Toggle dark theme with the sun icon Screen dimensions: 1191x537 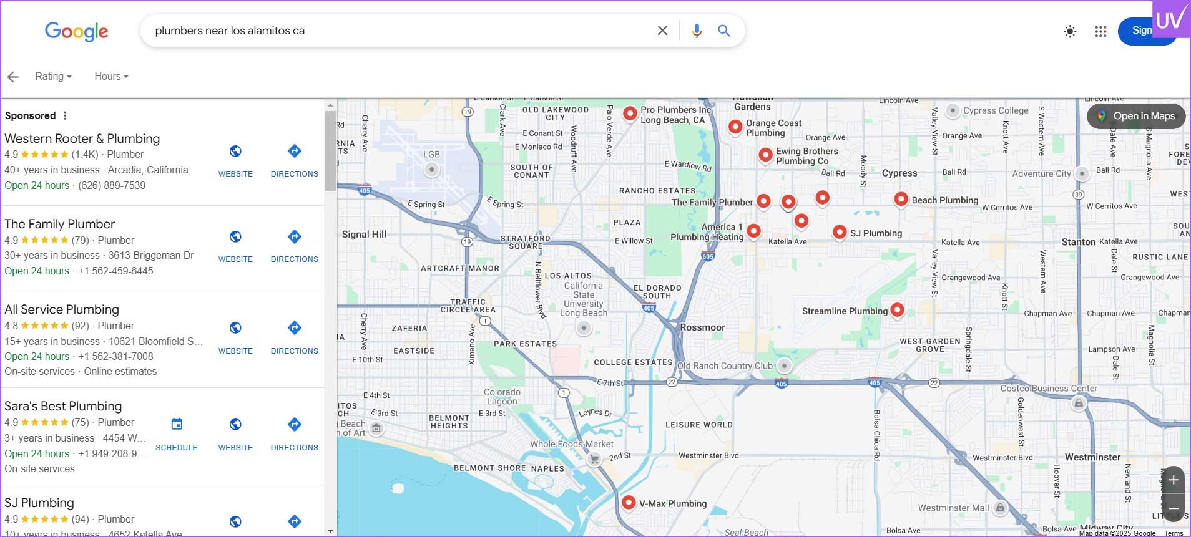click(1070, 31)
